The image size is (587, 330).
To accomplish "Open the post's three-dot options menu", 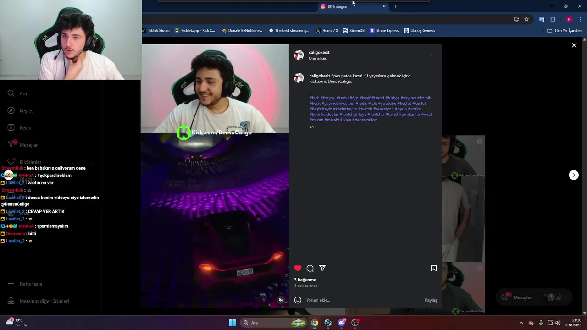I will tap(433, 55).
